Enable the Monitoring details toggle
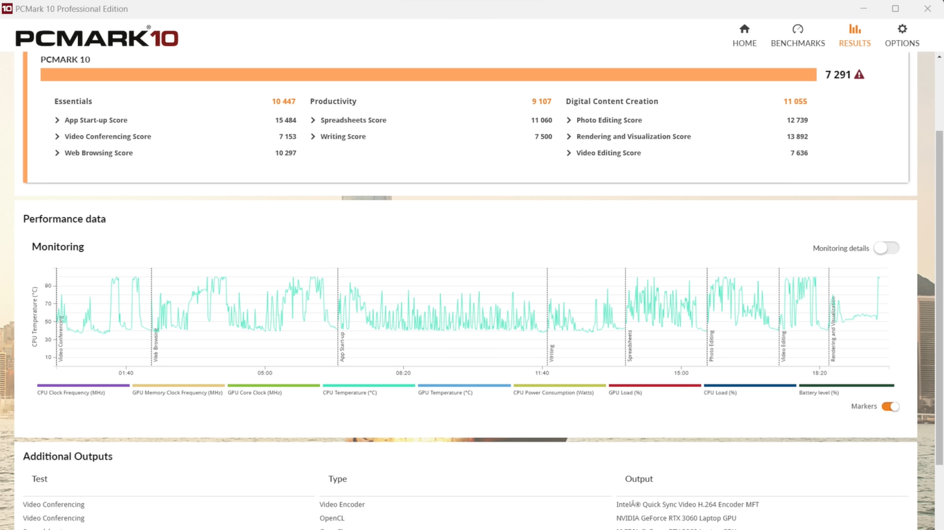This screenshot has width=944, height=530. (x=886, y=248)
